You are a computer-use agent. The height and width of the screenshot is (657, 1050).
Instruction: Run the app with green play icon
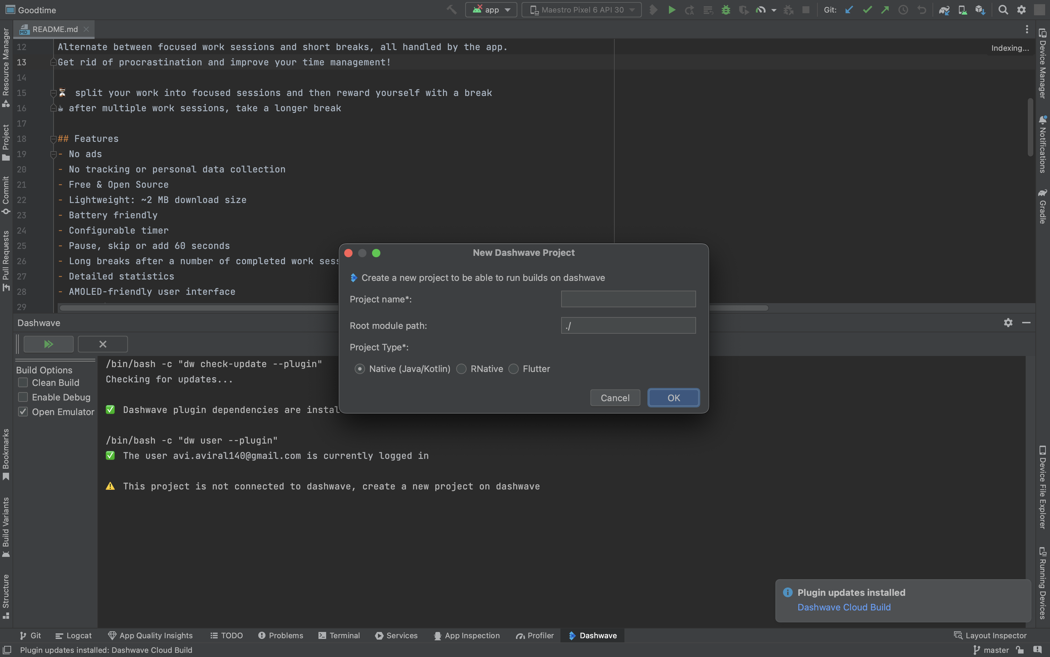coord(671,10)
